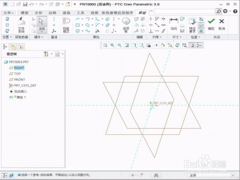
Task: Click the Zoom Out icon in graphics toolbar
Action: coord(120,45)
